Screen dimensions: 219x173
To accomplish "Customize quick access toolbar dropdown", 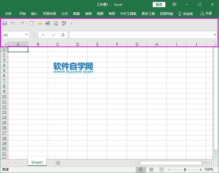I will tap(72, 24).
